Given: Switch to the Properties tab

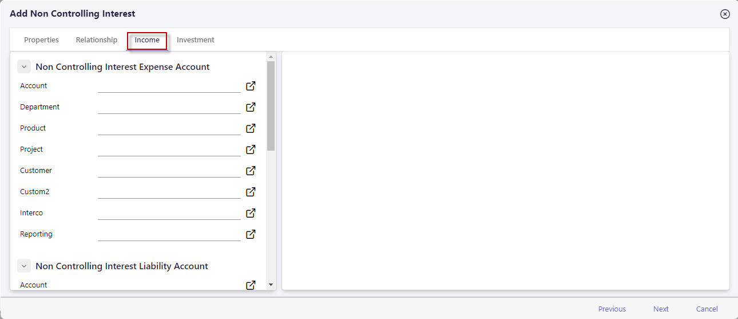Looking at the screenshot, I should [x=41, y=40].
